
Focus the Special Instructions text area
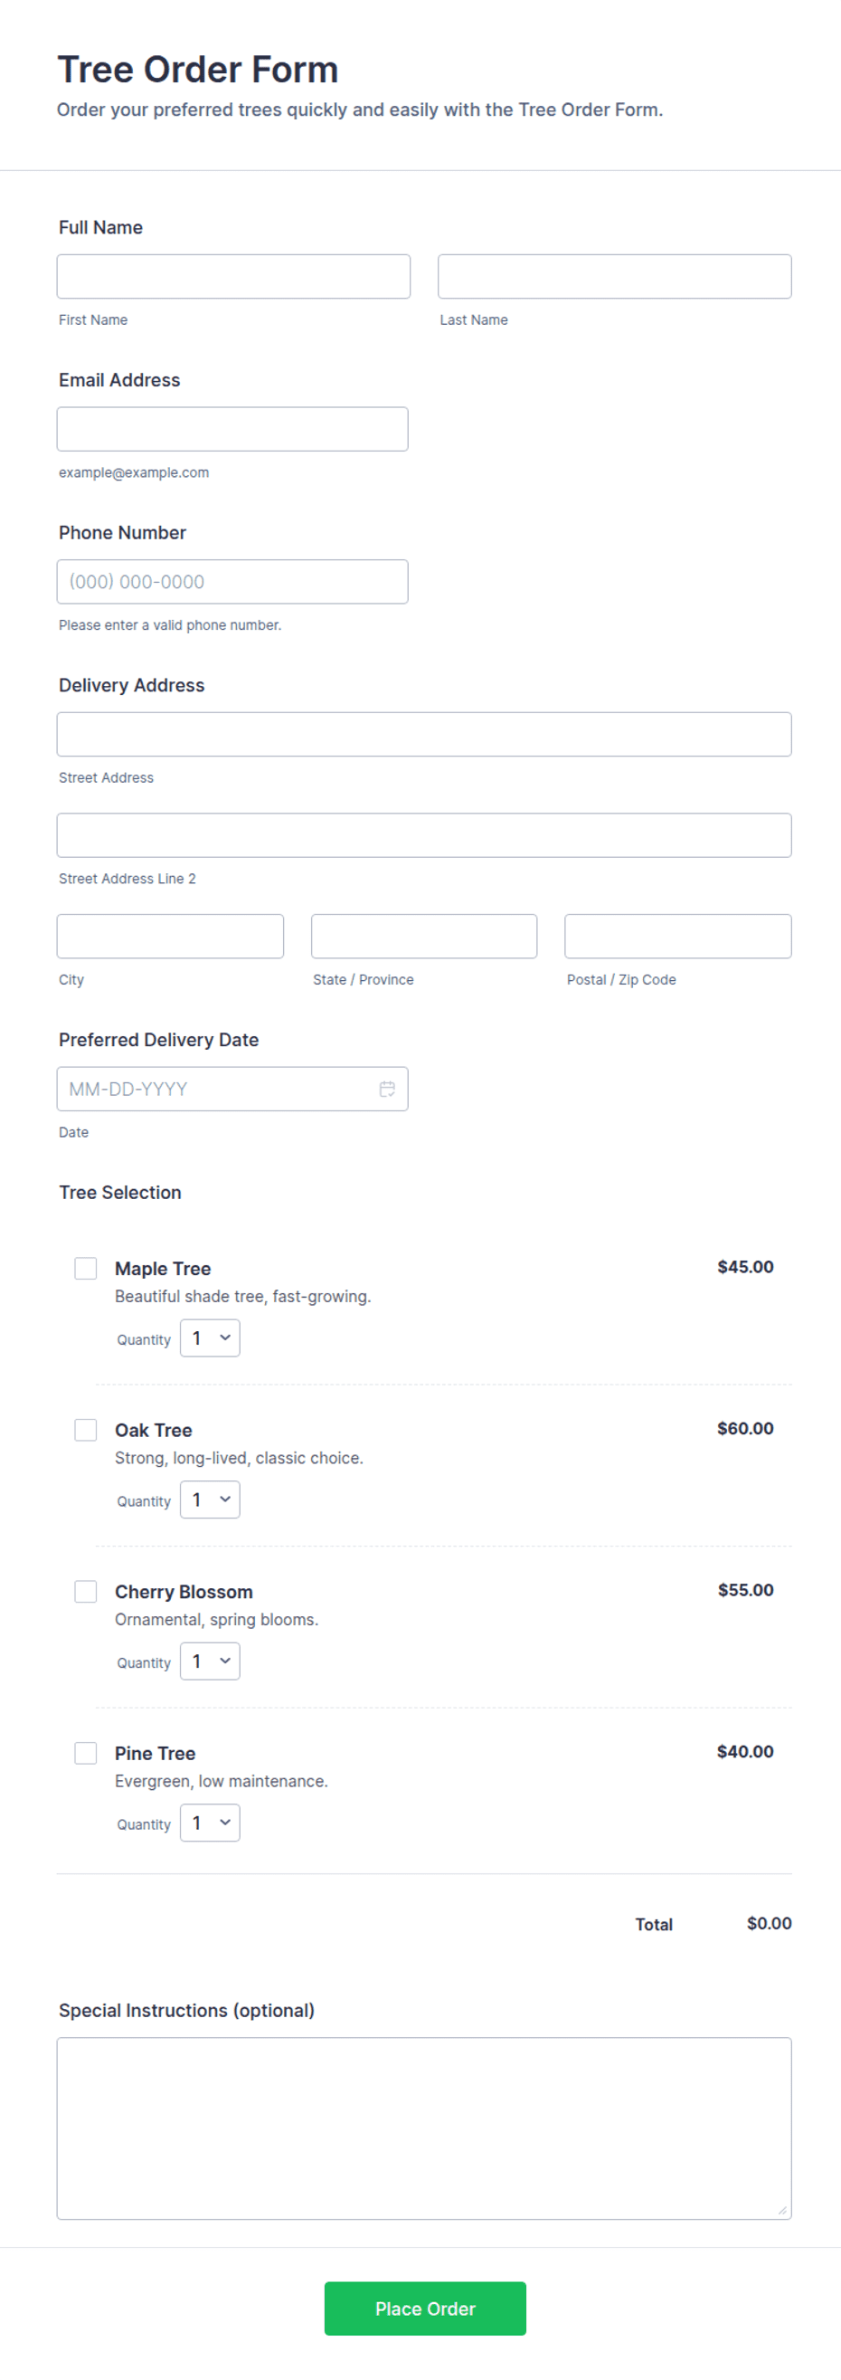pyautogui.click(x=425, y=2128)
